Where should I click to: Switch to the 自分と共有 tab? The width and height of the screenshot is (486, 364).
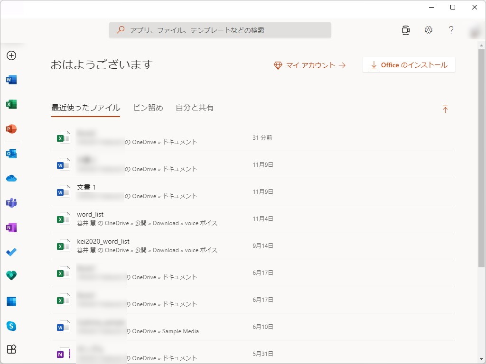[x=195, y=108]
